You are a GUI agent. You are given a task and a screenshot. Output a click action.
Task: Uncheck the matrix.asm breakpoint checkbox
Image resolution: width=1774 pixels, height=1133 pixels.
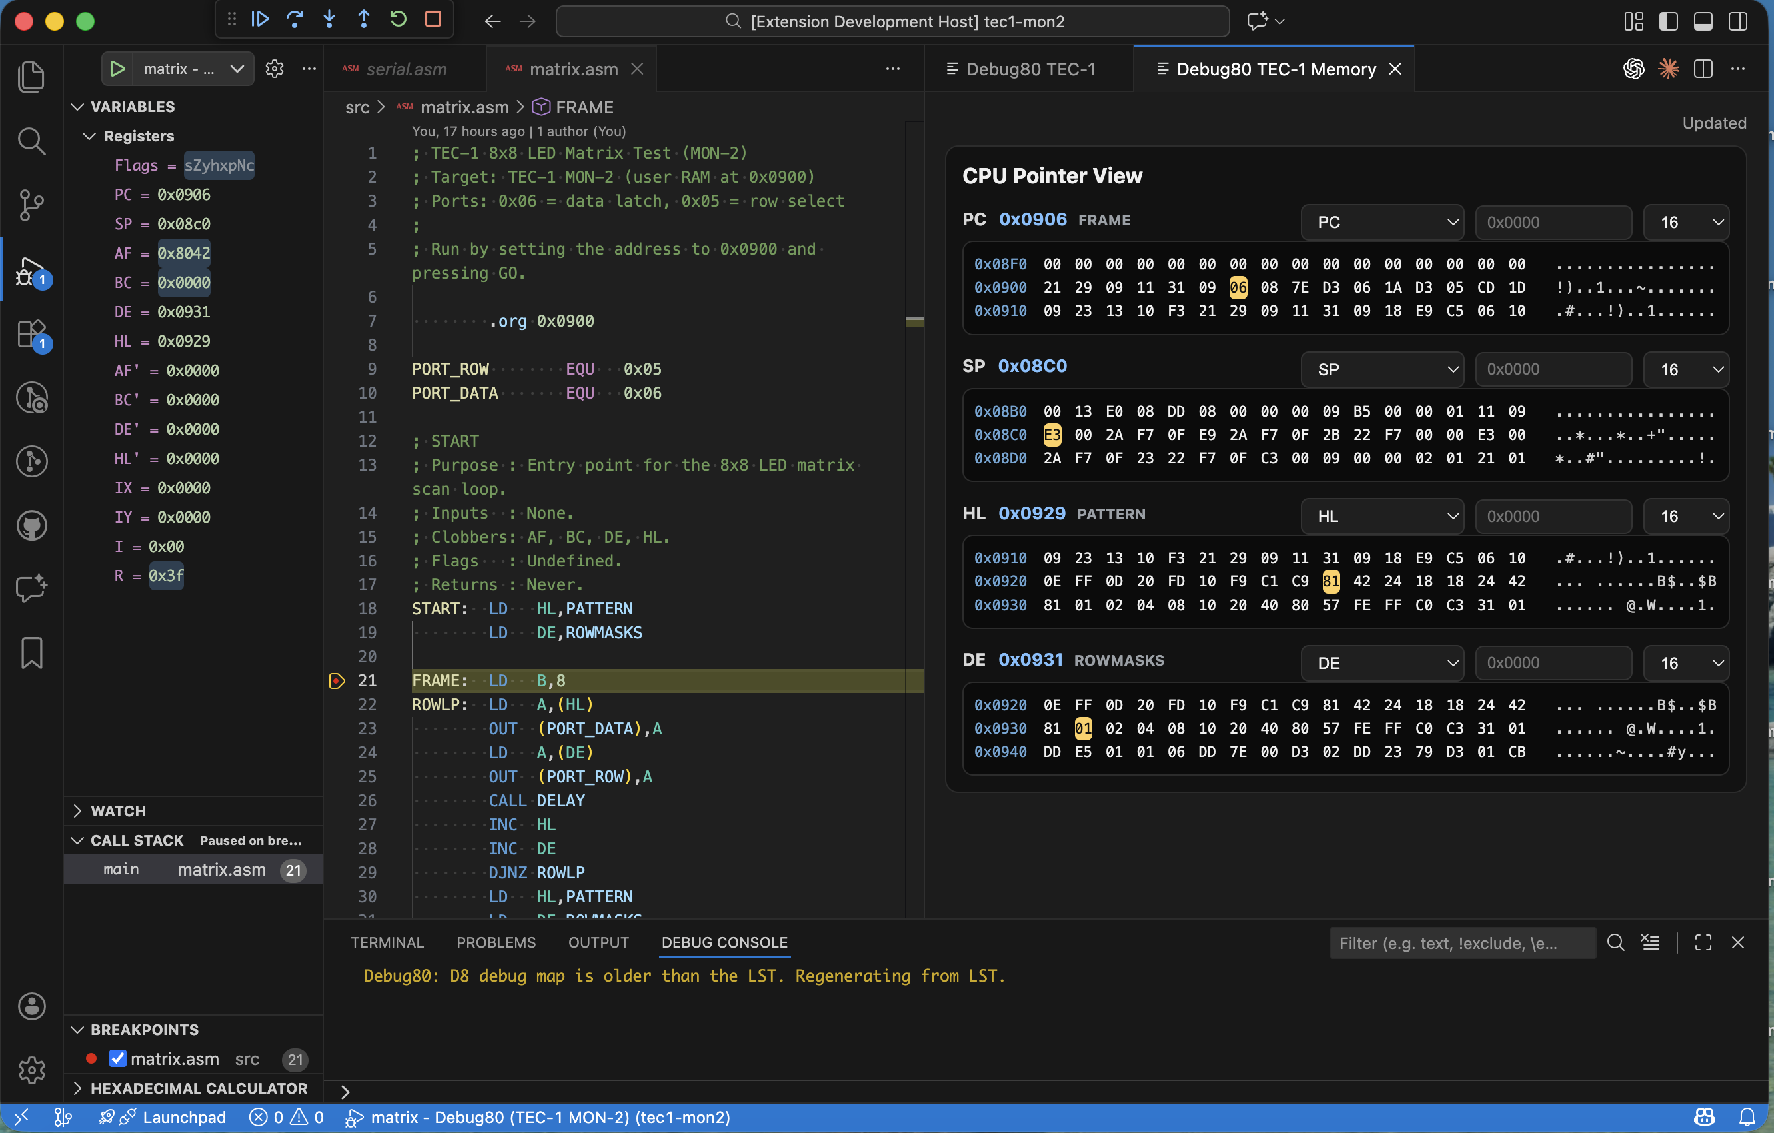[118, 1058]
